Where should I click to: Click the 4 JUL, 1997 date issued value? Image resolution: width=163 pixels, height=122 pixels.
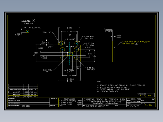tap(145, 96)
